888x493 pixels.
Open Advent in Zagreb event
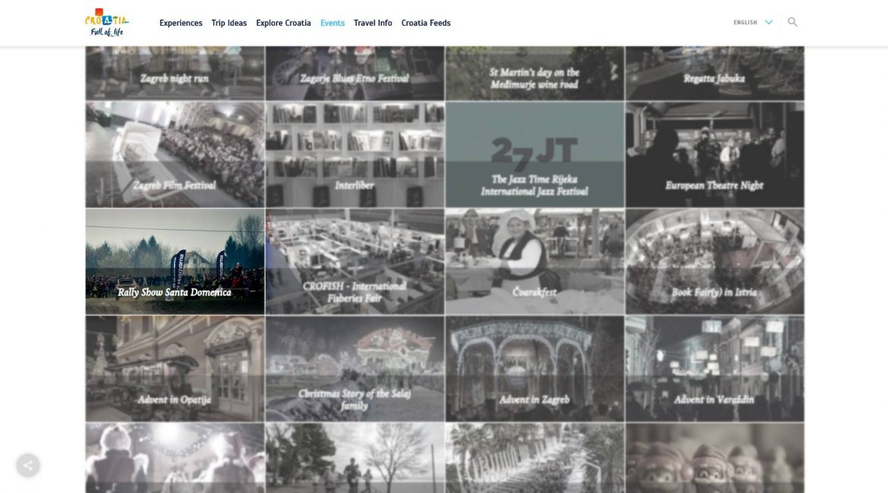(534, 369)
